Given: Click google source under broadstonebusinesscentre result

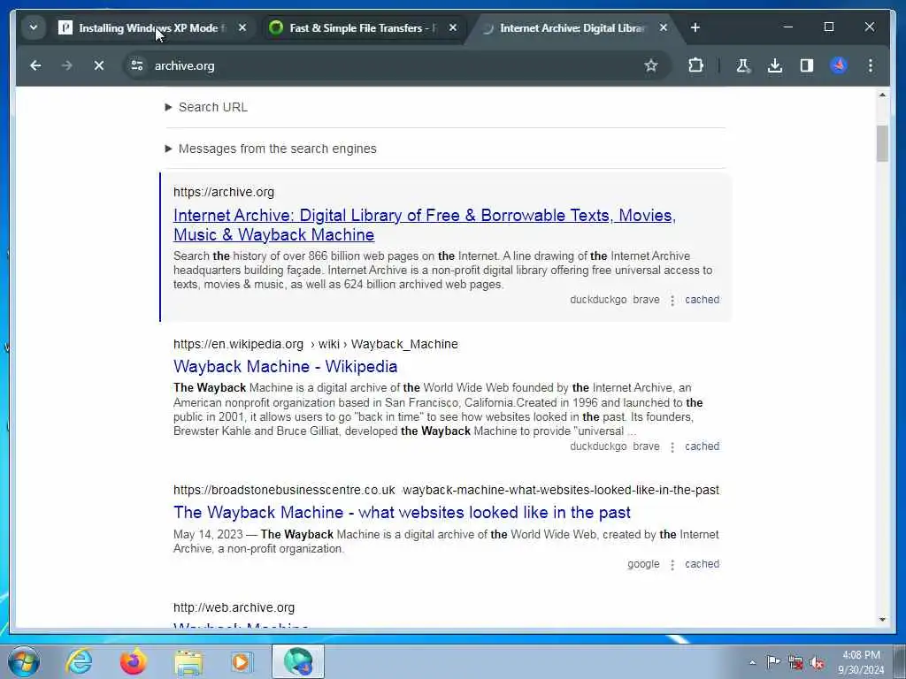Looking at the screenshot, I should [643, 564].
